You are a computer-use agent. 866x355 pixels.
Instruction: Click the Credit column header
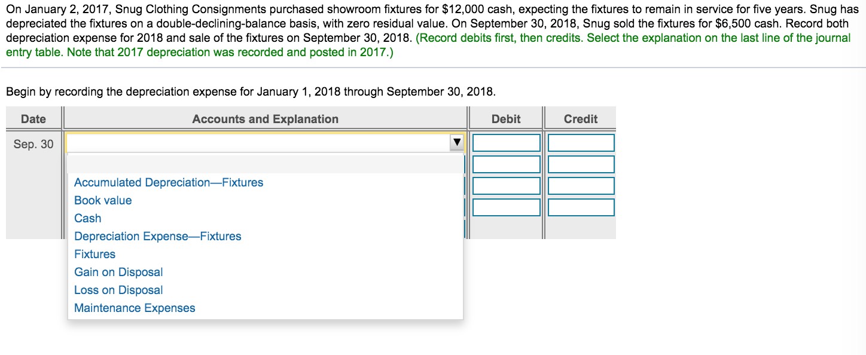pos(580,118)
